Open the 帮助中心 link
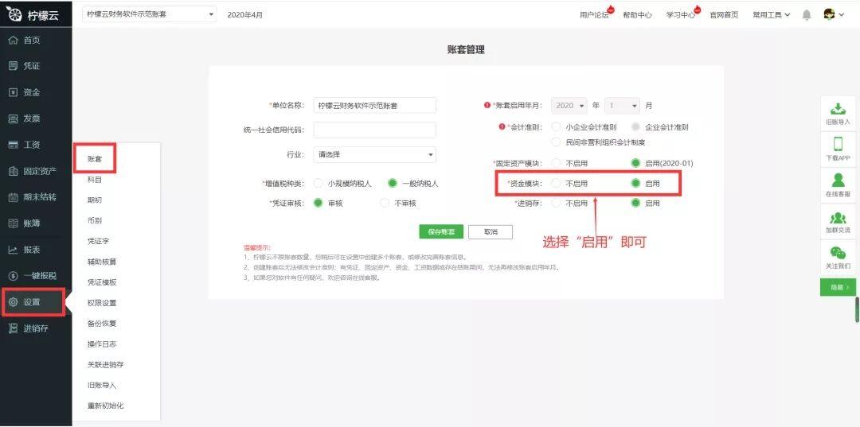The width and height of the screenshot is (860, 427). pyautogui.click(x=637, y=15)
